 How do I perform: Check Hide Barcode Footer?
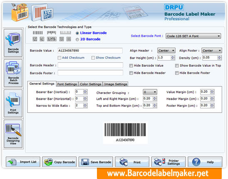[177, 73]
